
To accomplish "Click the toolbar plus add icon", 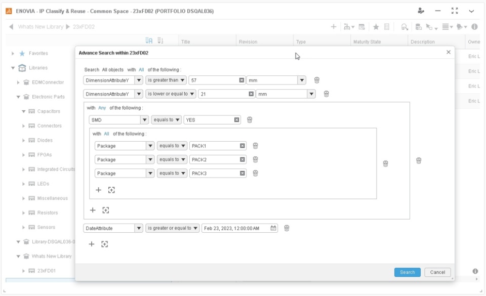I will (334, 27).
